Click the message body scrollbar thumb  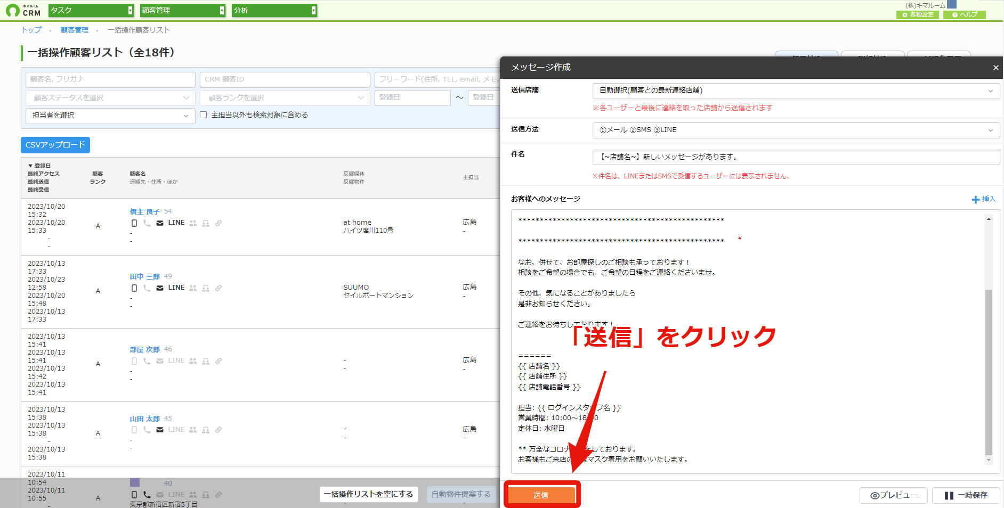tap(989, 372)
